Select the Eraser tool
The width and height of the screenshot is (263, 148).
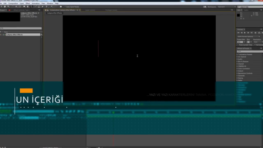pyautogui.click(x=43, y=7)
